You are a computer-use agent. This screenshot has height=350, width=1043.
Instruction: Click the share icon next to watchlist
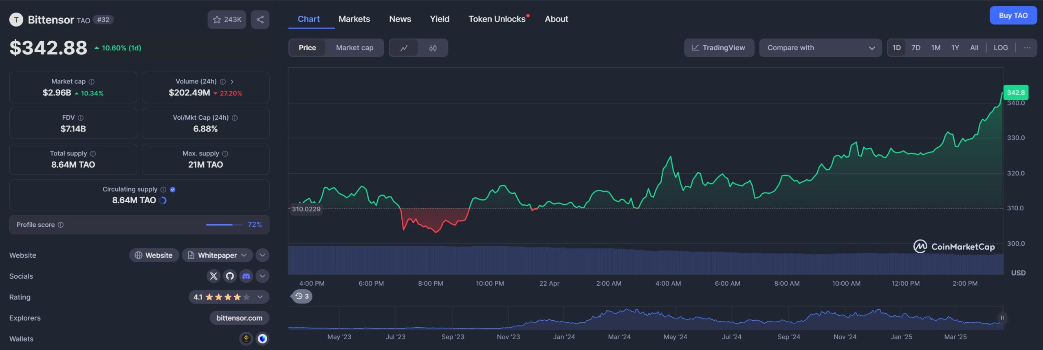tap(260, 20)
